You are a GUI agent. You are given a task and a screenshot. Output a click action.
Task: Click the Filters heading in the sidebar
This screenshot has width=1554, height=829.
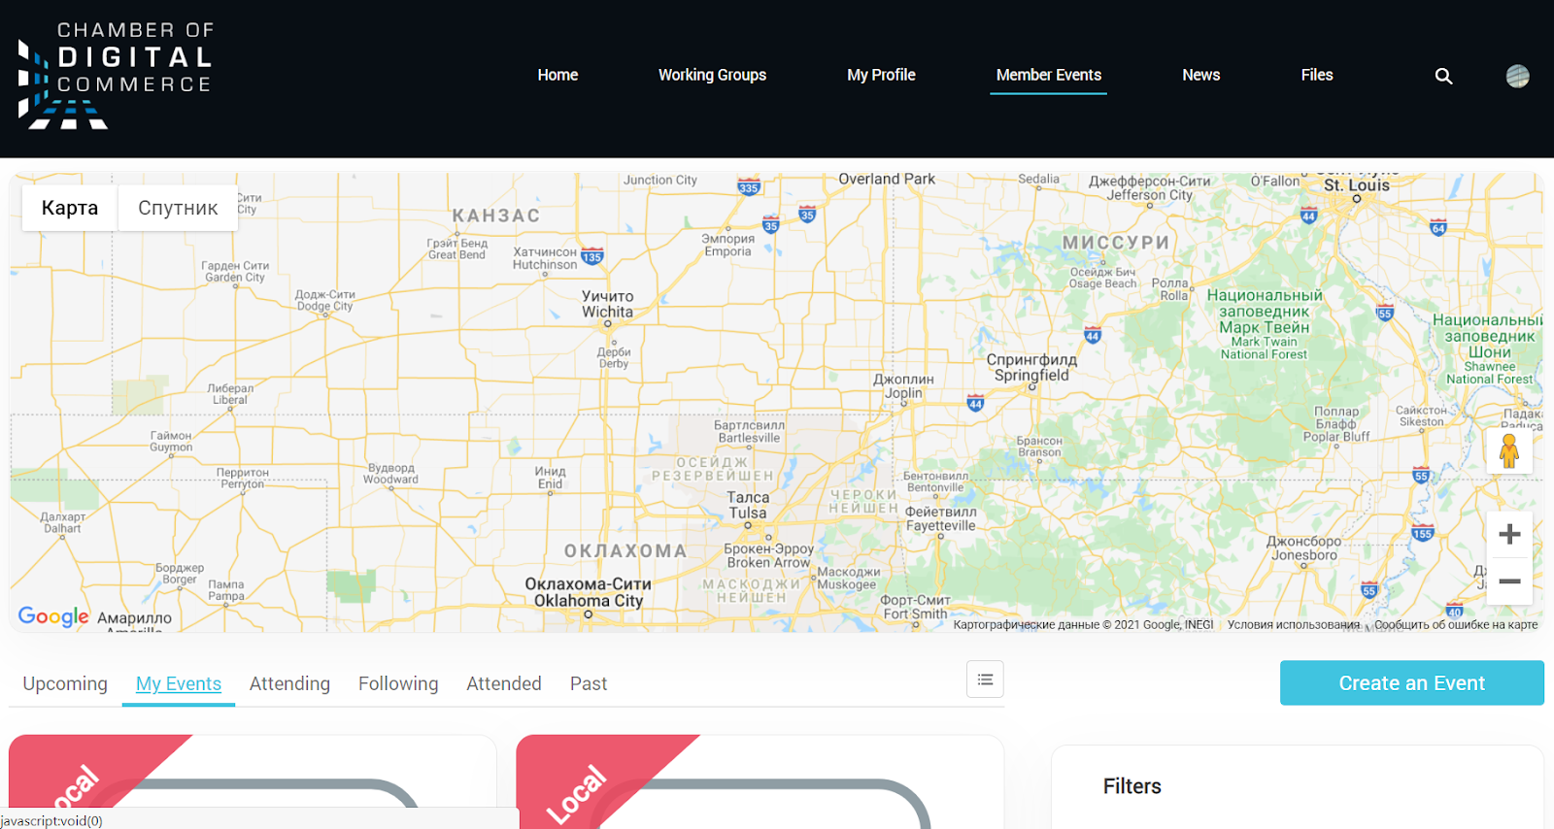coord(1132,786)
